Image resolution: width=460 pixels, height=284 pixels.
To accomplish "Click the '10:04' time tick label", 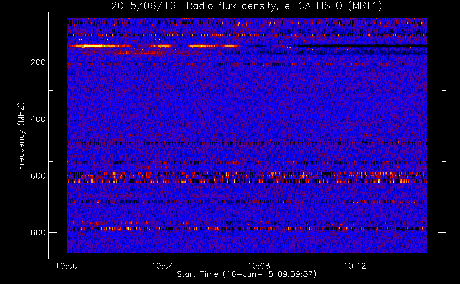I will [163, 266].
